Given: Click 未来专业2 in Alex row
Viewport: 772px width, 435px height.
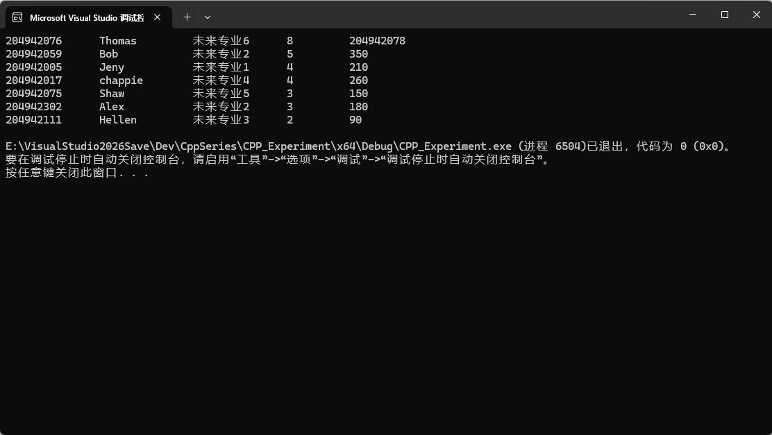Looking at the screenshot, I should (x=221, y=107).
